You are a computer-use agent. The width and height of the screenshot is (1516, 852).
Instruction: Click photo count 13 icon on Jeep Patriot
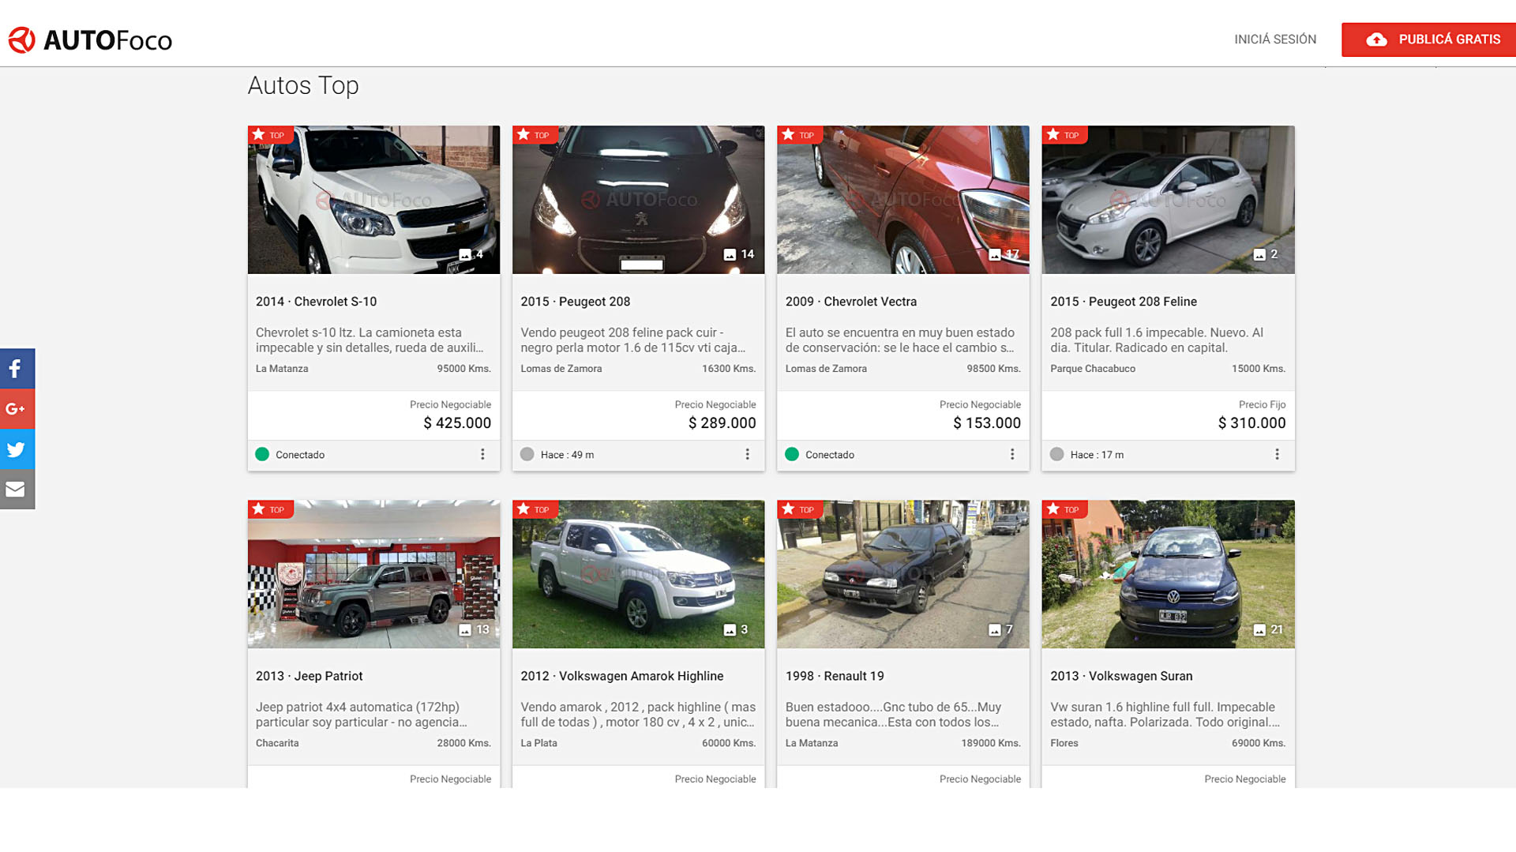point(475,629)
